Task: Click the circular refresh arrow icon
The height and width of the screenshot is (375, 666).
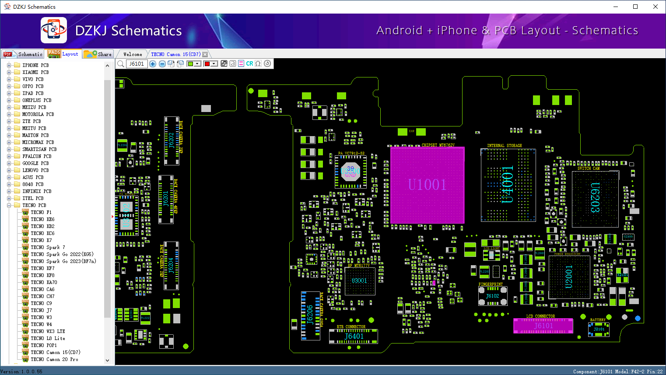Action: pos(267,64)
